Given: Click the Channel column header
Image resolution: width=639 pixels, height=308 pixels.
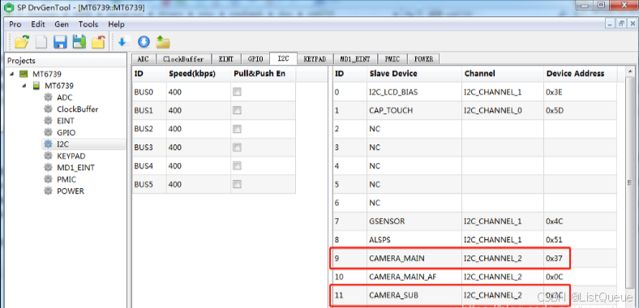Looking at the screenshot, I should click(x=503, y=74).
